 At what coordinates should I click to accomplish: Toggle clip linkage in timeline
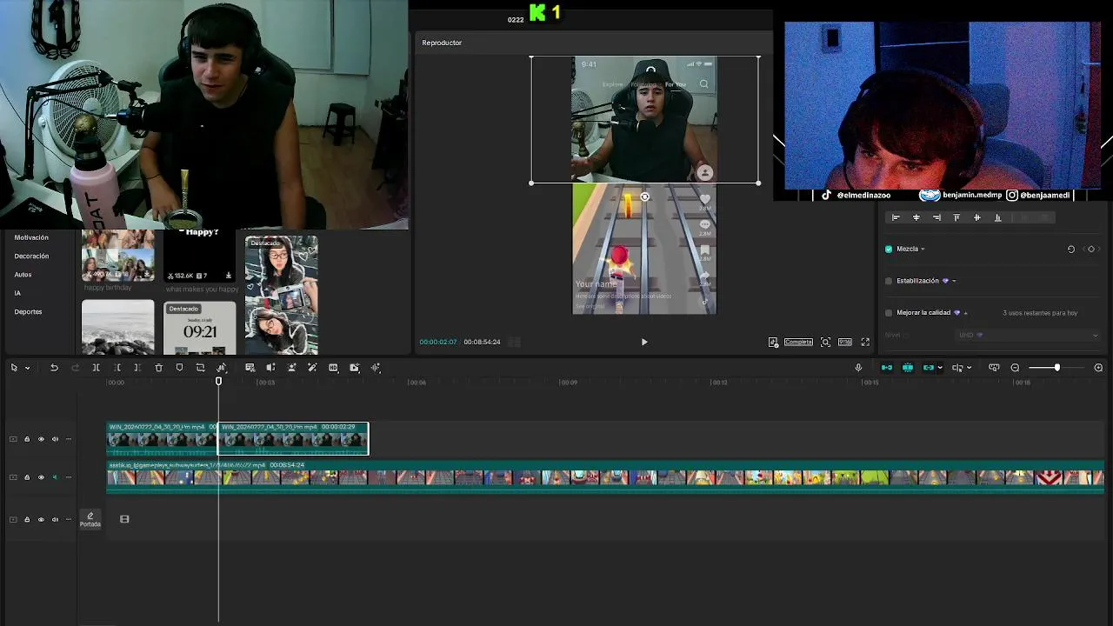coord(928,368)
